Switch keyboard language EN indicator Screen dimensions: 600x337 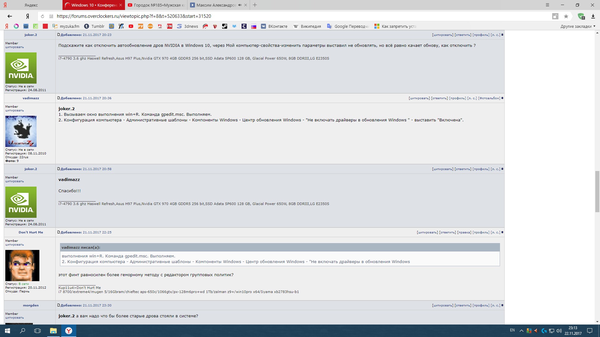(512, 330)
